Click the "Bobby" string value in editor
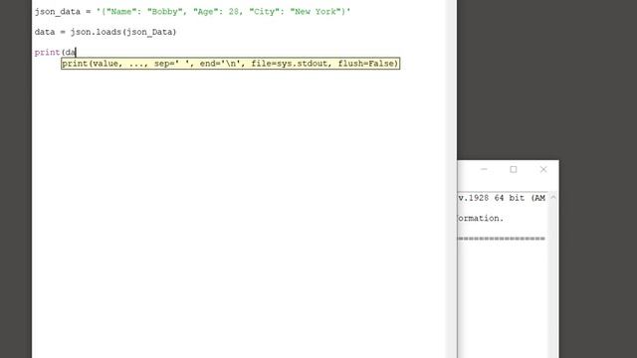Screen dimensions: 637x358 [164, 12]
